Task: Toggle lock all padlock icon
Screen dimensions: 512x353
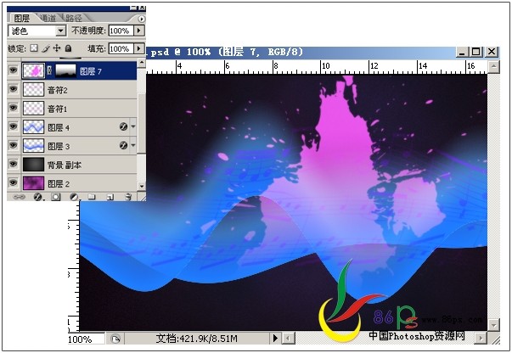Action: tap(68, 48)
